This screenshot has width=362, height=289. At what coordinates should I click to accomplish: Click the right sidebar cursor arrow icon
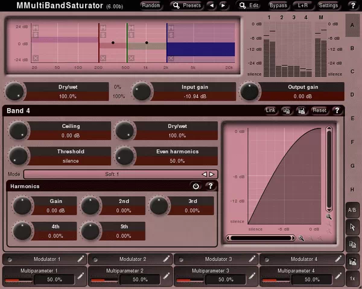tap(352, 227)
